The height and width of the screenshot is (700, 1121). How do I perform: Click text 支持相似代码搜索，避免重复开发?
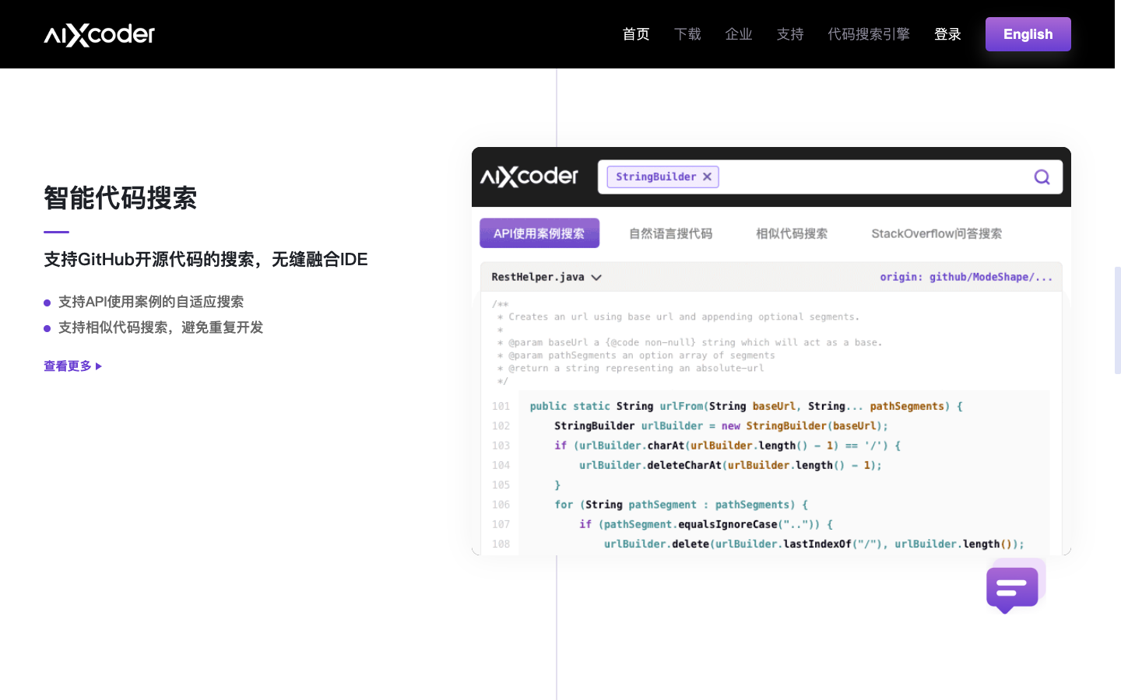click(x=161, y=327)
